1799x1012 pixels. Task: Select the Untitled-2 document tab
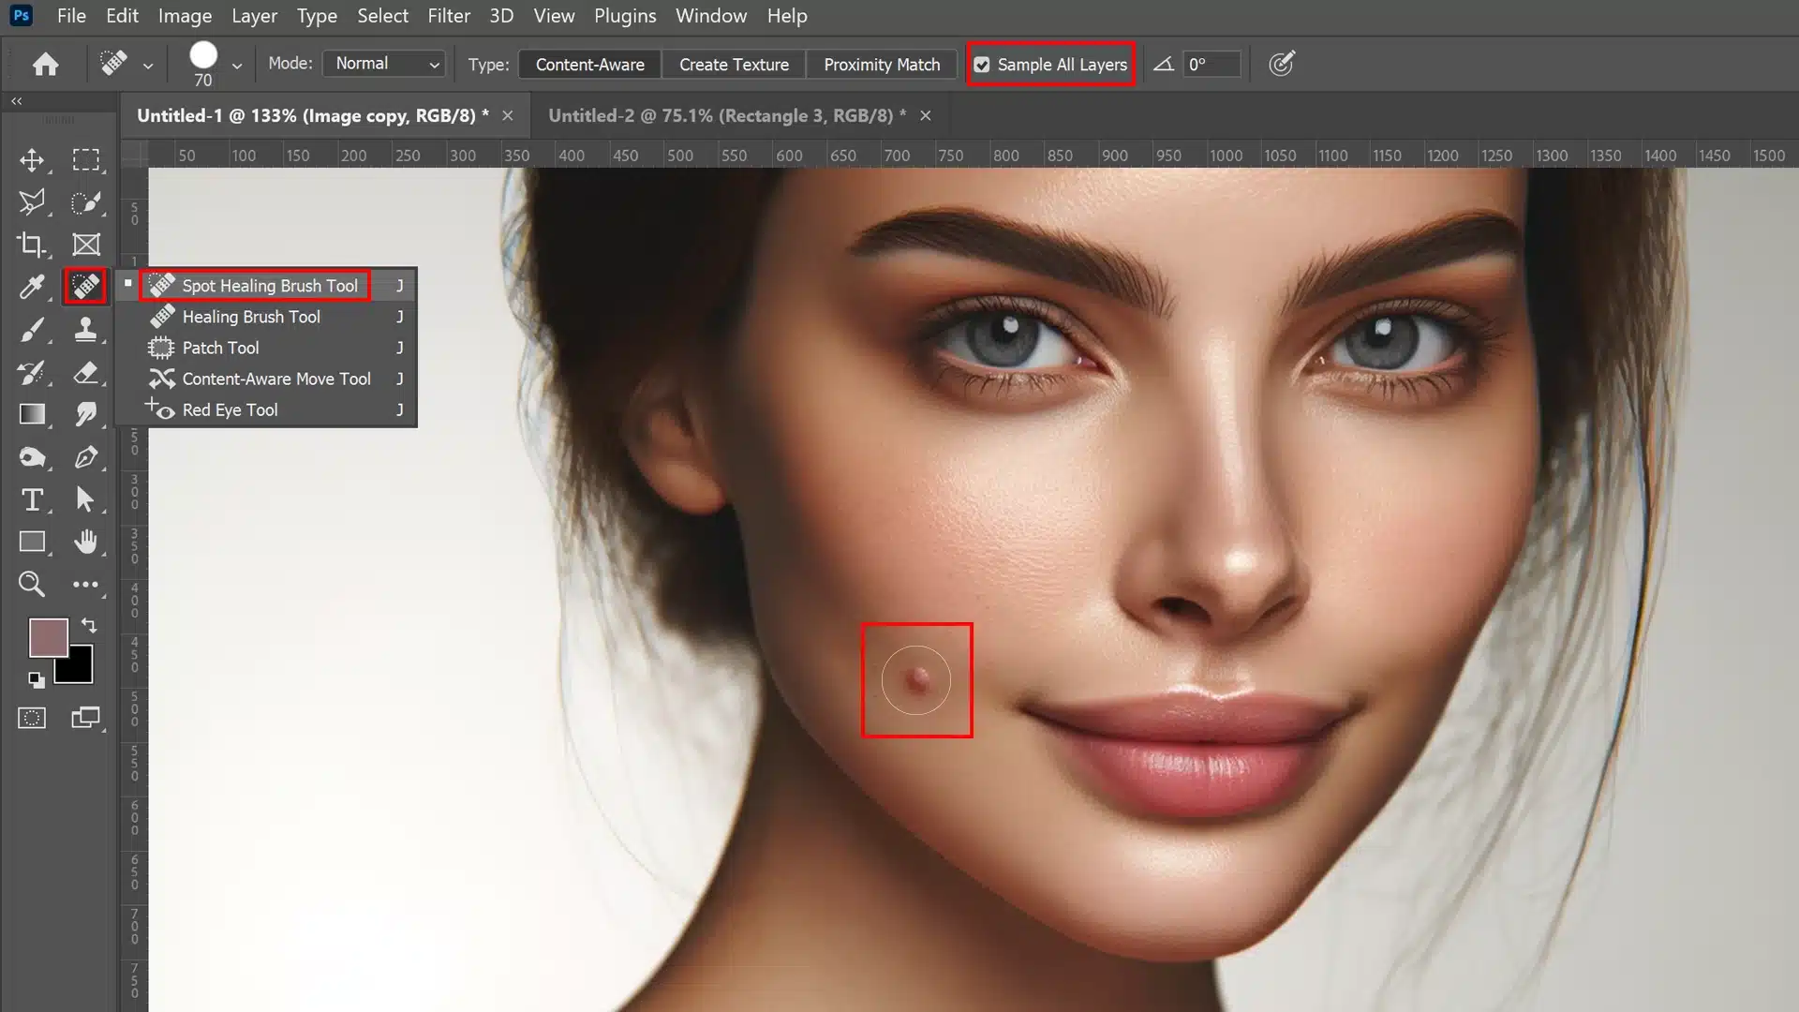729,115
